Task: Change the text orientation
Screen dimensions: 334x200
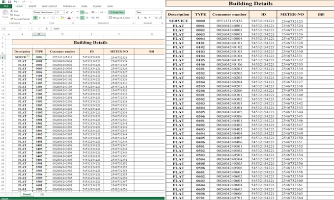Action: (93, 12)
